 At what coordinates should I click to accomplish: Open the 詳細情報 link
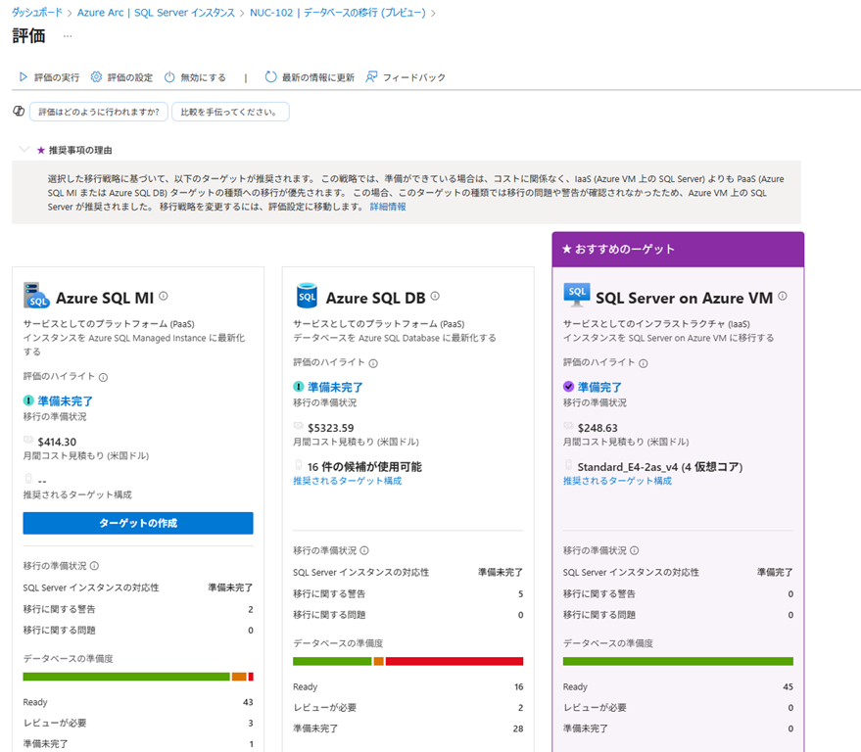click(x=388, y=207)
